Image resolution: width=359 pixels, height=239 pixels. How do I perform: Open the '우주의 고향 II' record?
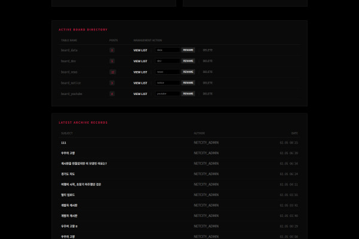(x=69, y=226)
